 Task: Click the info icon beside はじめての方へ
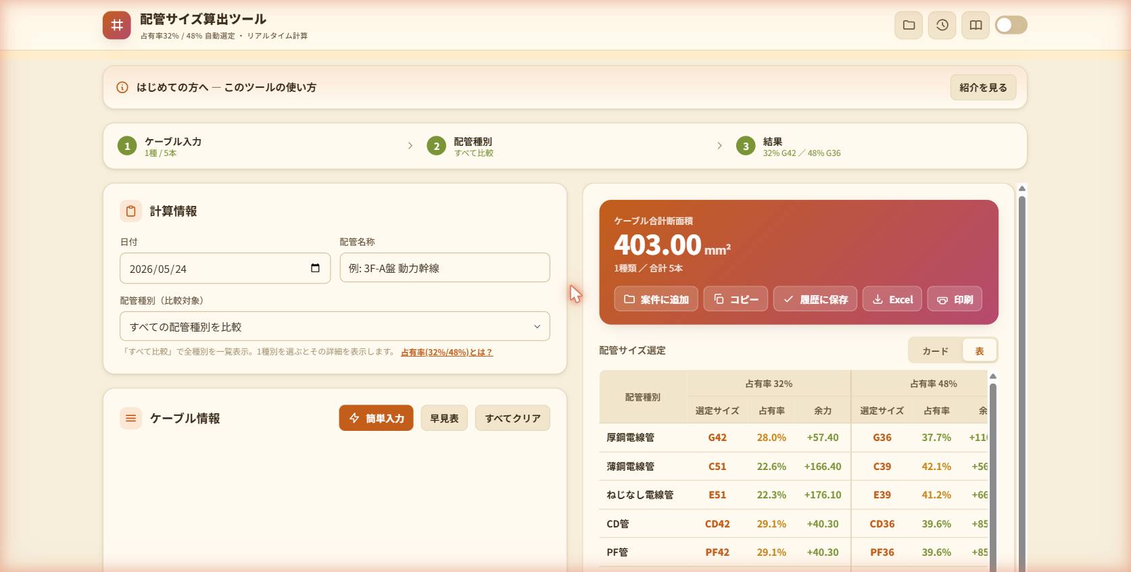[x=122, y=87]
